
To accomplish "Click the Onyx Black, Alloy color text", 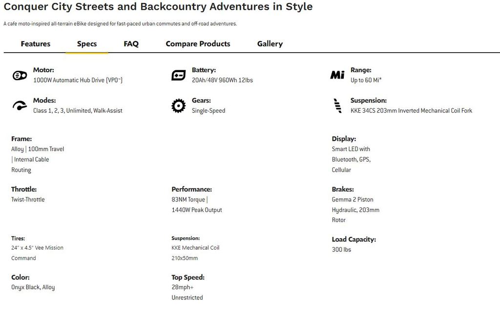I will click(33, 287).
